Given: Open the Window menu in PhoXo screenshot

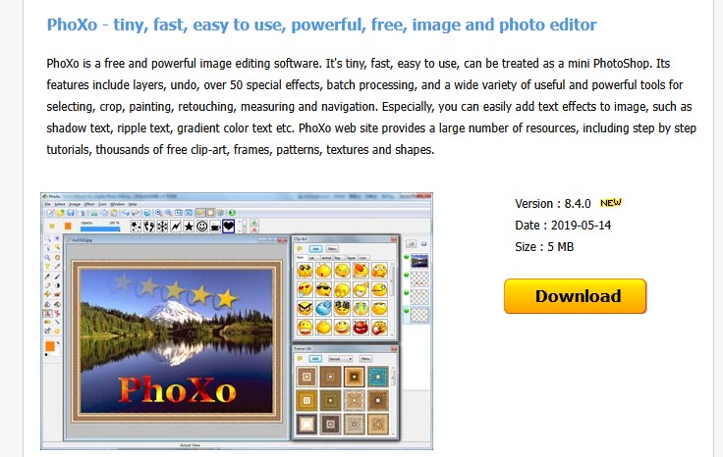Looking at the screenshot, I should (x=117, y=204).
